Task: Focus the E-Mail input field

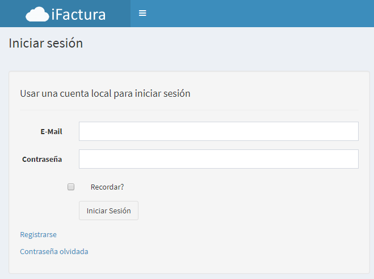Action: 218,131
